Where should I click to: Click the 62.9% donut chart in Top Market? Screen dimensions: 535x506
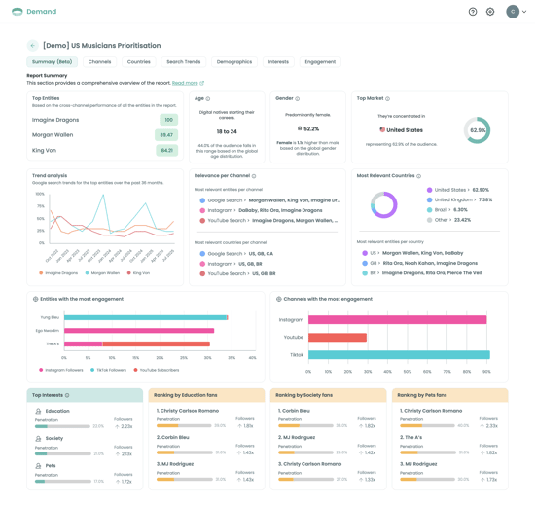point(477,130)
